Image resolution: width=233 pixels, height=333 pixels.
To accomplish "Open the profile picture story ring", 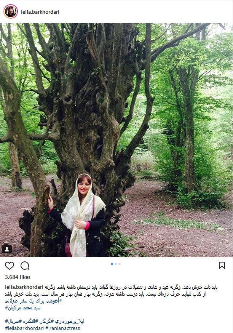I will [x=11, y=11].
